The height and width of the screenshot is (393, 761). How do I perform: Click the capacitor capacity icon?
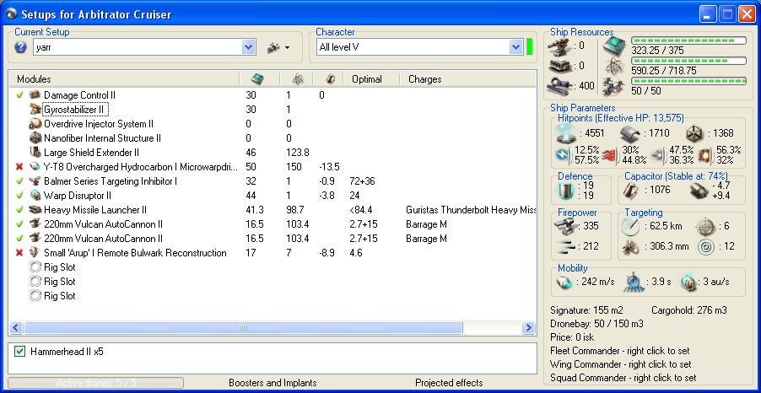point(630,191)
